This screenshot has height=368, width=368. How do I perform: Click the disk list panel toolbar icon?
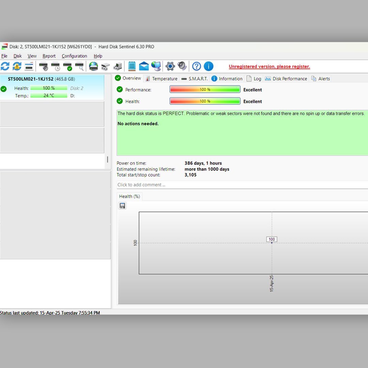coord(29,66)
